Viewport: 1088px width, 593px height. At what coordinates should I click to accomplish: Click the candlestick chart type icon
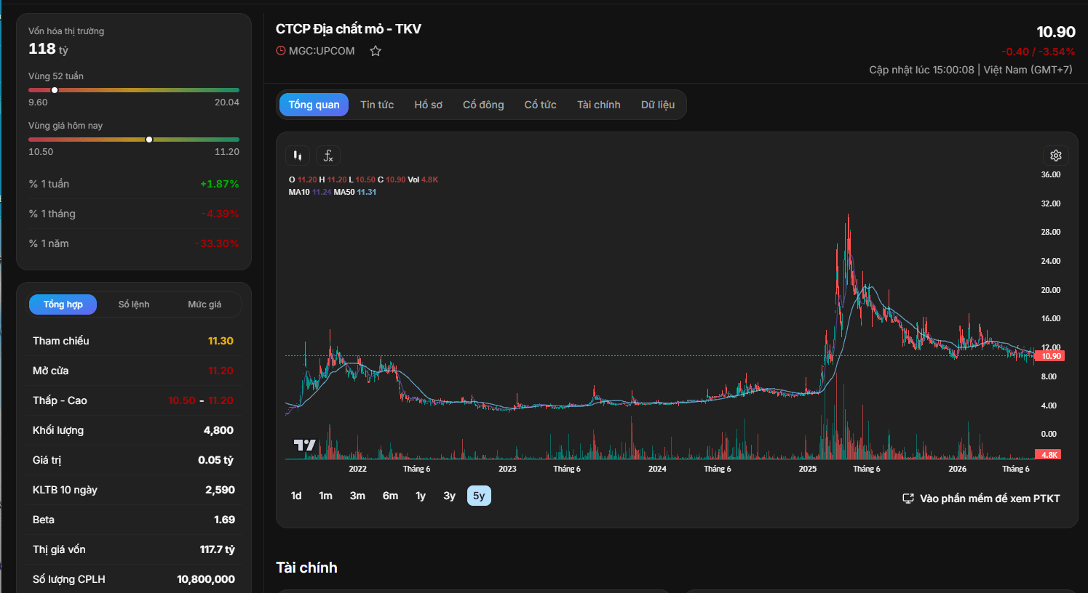[298, 156]
